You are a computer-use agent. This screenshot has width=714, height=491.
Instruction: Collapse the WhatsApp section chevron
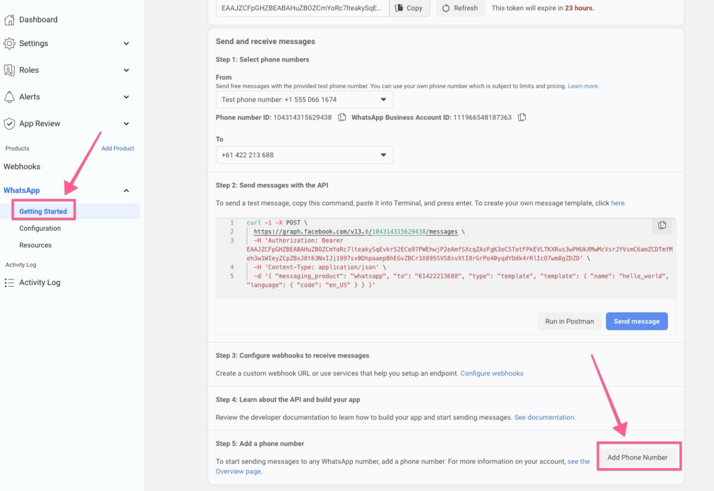tap(126, 190)
